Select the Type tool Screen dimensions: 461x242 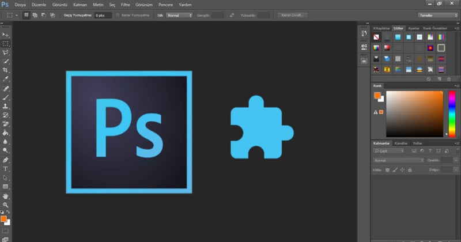point(5,169)
